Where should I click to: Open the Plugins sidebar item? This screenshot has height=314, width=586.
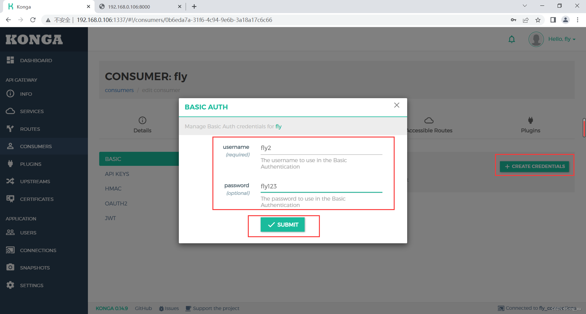click(31, 164)
